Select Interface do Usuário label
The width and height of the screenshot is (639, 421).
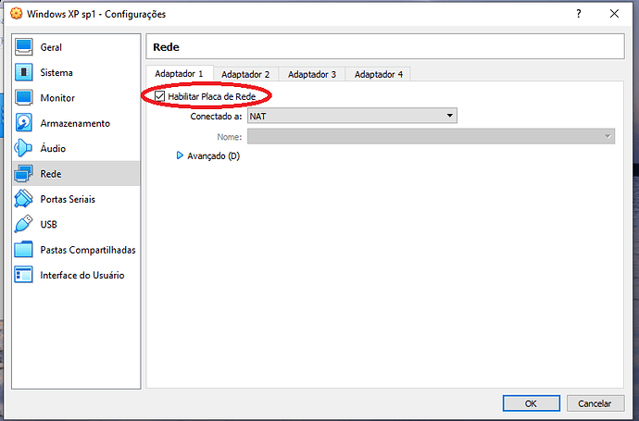coord(81,275)
